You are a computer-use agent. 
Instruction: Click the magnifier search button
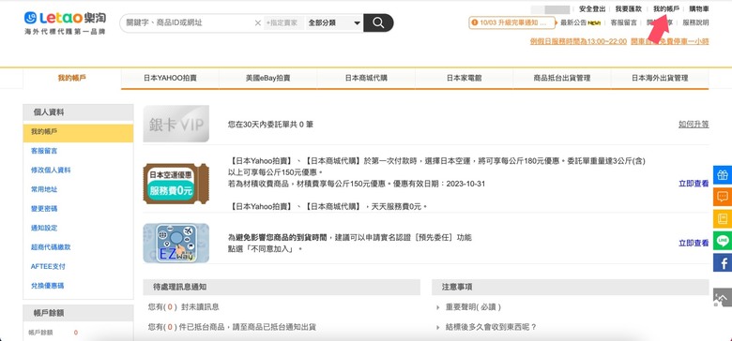pos(378,22)
